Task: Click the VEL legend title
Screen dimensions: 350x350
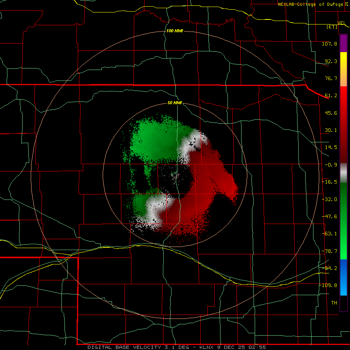Action: (341, 23)
